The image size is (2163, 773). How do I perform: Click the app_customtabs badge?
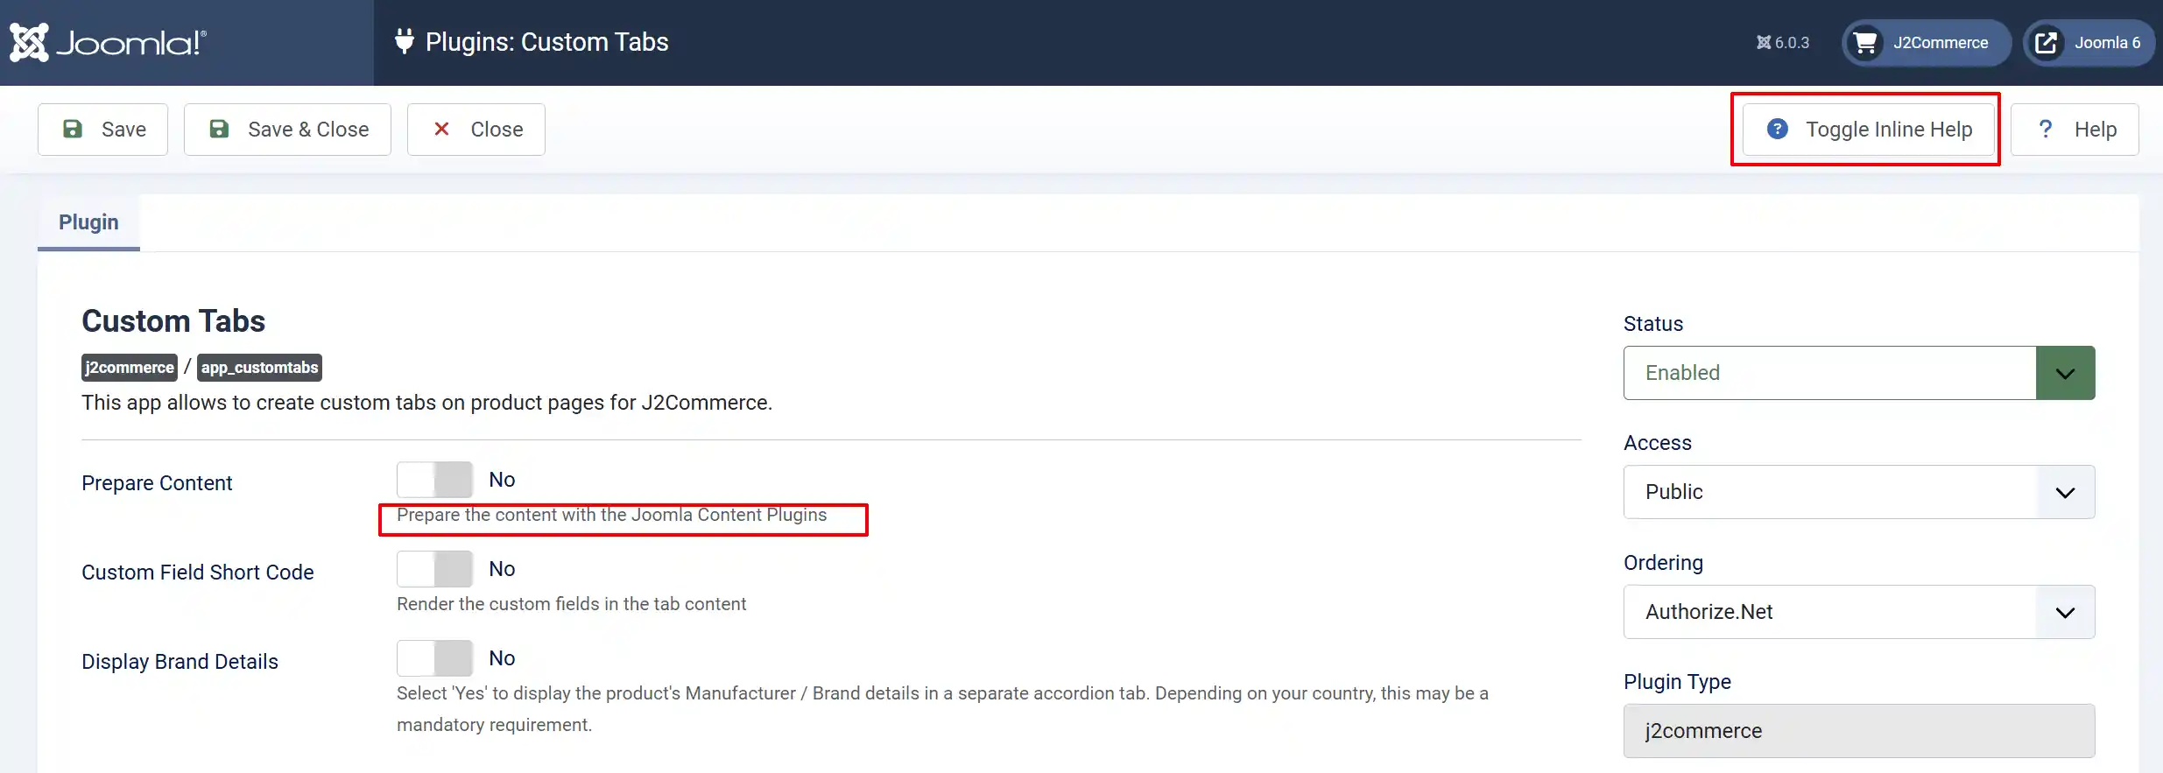259,368
